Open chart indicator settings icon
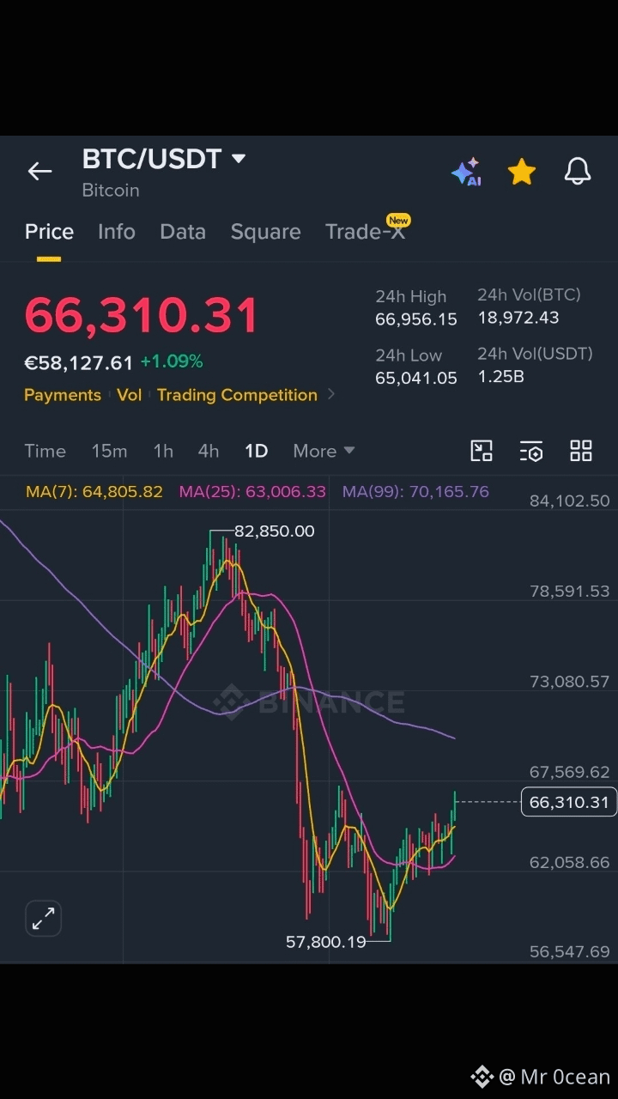Image resolution: width=618 pixels, height=1099 pixels. (x=531, y=451)
